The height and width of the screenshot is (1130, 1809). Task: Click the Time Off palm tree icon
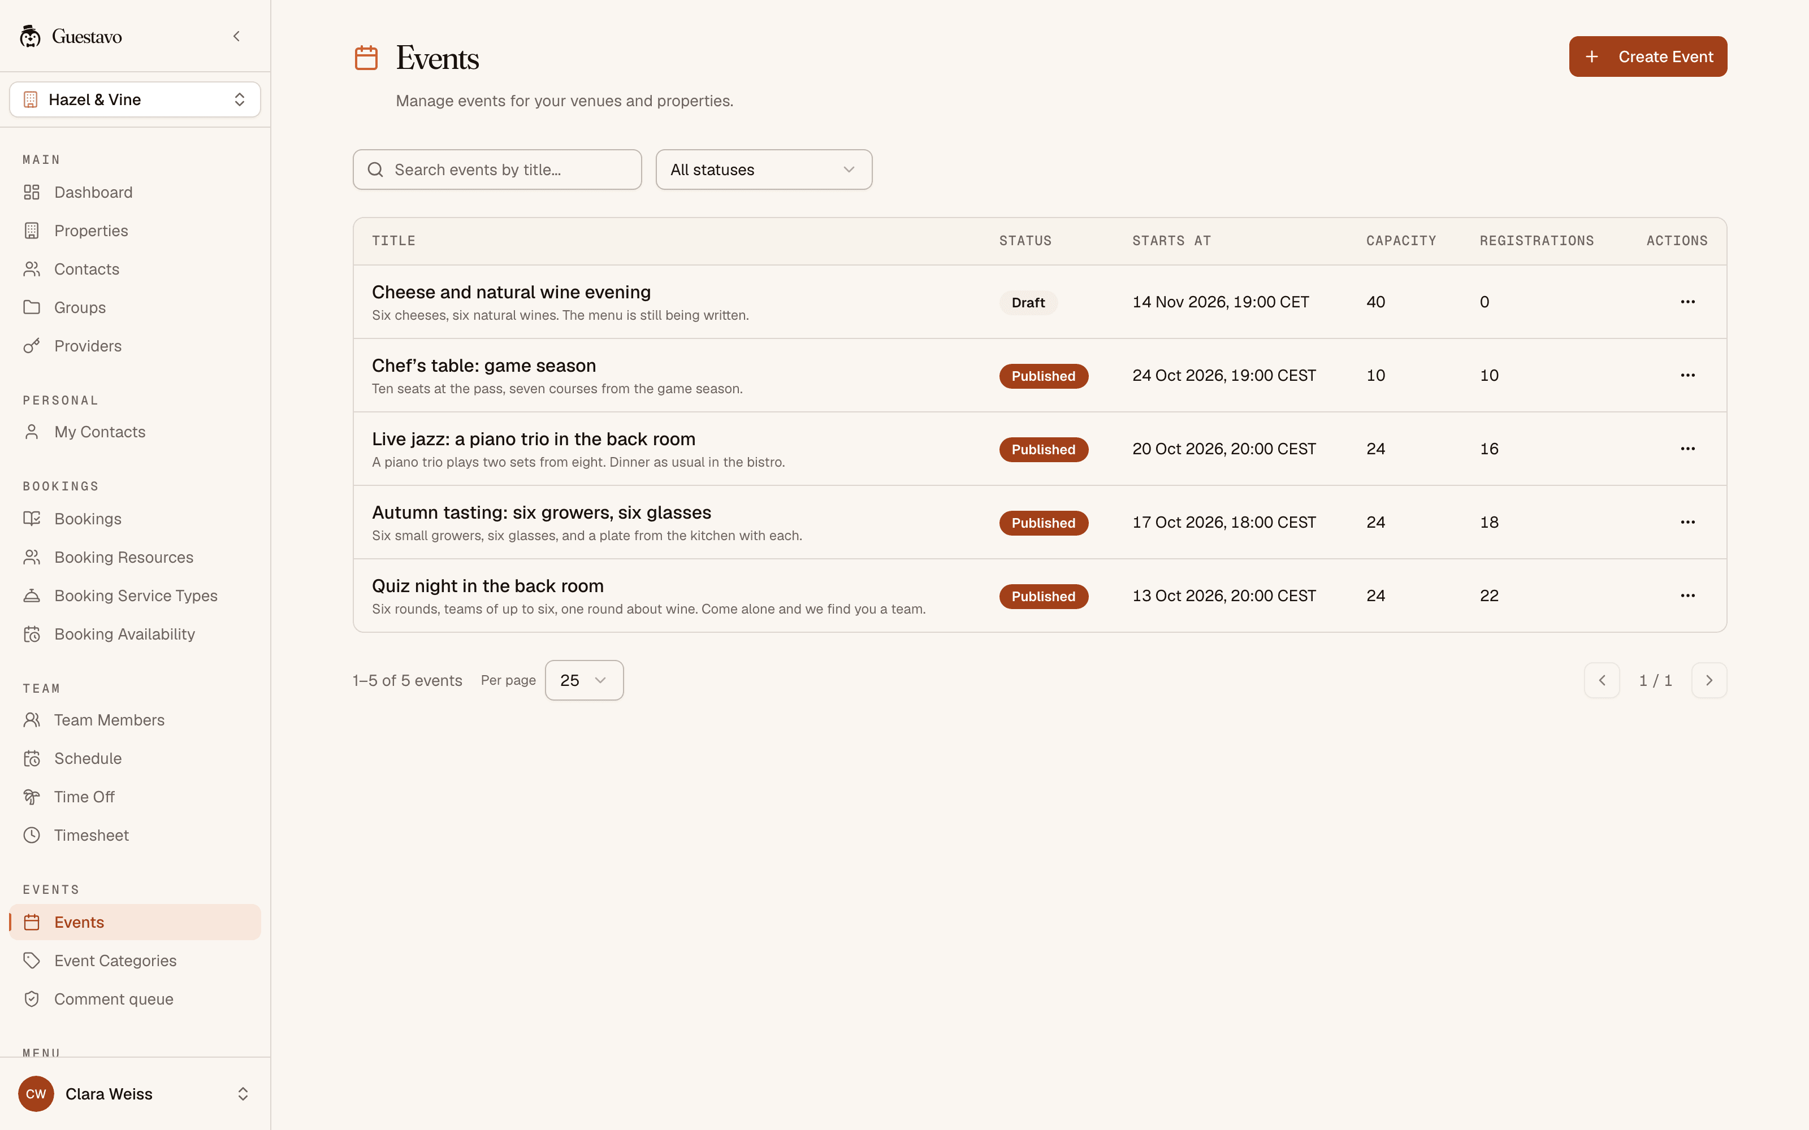click(x=32, y=797)
